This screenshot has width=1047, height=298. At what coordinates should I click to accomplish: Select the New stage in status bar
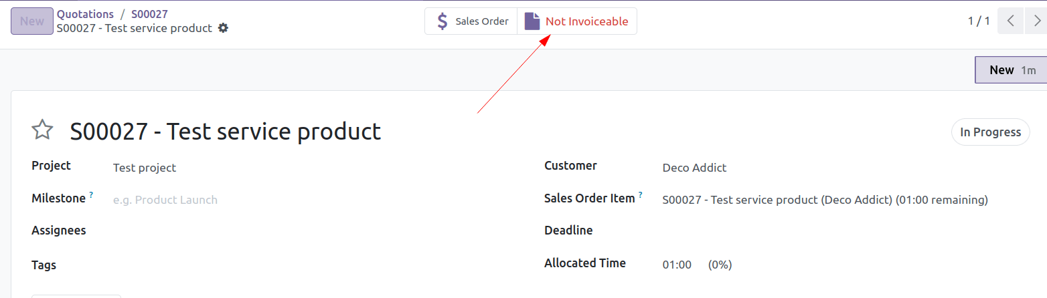pyautogui.click(x=1011, y=70)
